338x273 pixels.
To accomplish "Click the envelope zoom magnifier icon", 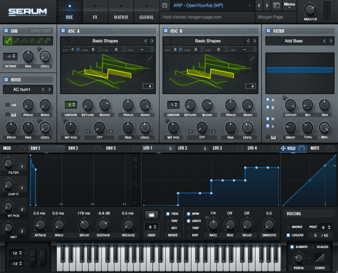I will [x=135, y=183].
